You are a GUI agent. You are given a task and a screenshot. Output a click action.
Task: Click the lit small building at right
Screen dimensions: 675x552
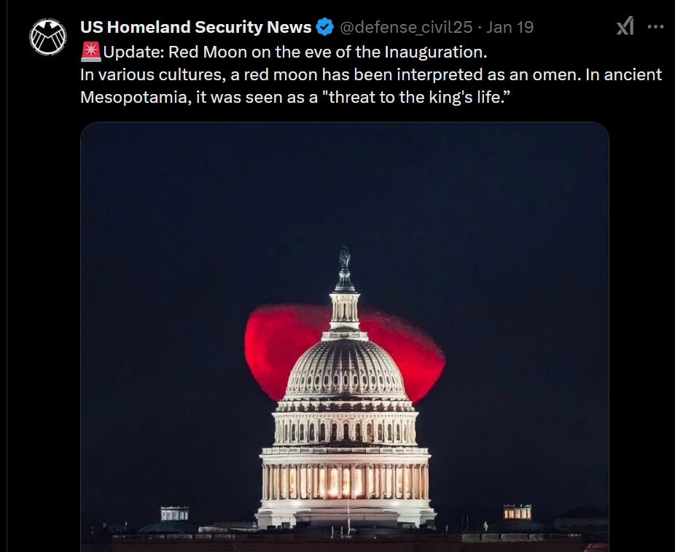click(517, 512)
